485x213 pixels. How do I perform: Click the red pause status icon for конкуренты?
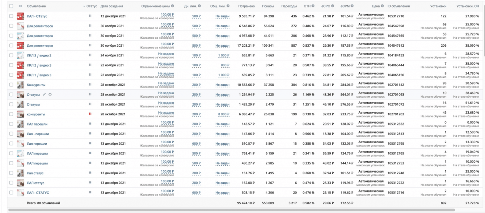pos(90,114)
